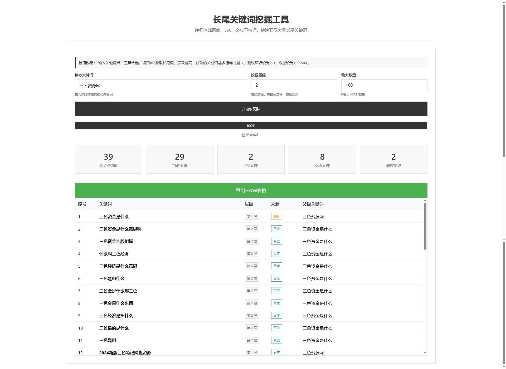Click the 关键词 column header
506x369 pixels.
(x=105, y=204)
